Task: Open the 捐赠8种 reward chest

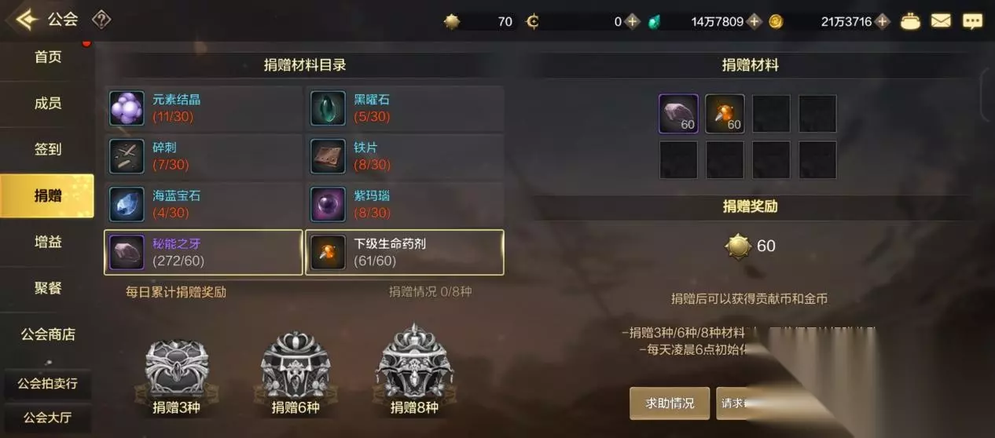Action: (414, 370)
